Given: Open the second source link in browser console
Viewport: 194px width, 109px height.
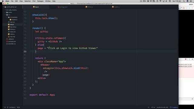Looking at the screenshot, I should [185, 67].
